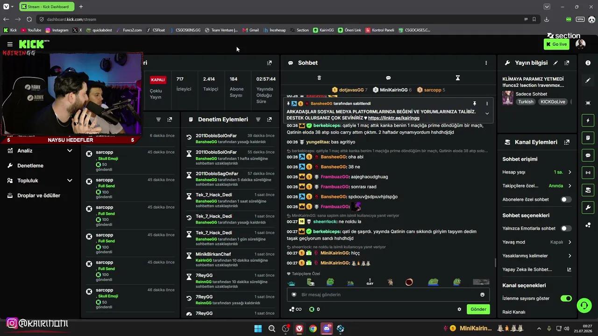This screenshot has height=336, width=598.
Task: Open chat settings gear next to Gönder
Action: point(459,309)
